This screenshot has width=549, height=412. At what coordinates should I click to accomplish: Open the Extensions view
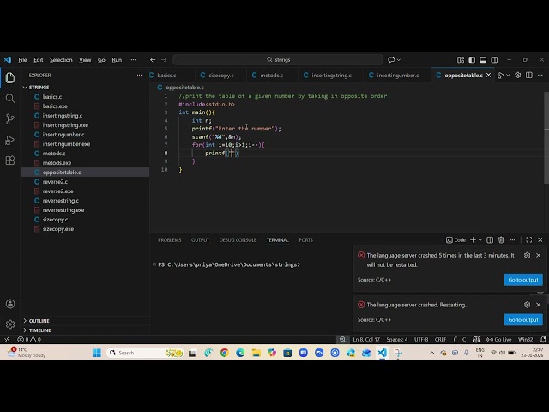point(10,161)
